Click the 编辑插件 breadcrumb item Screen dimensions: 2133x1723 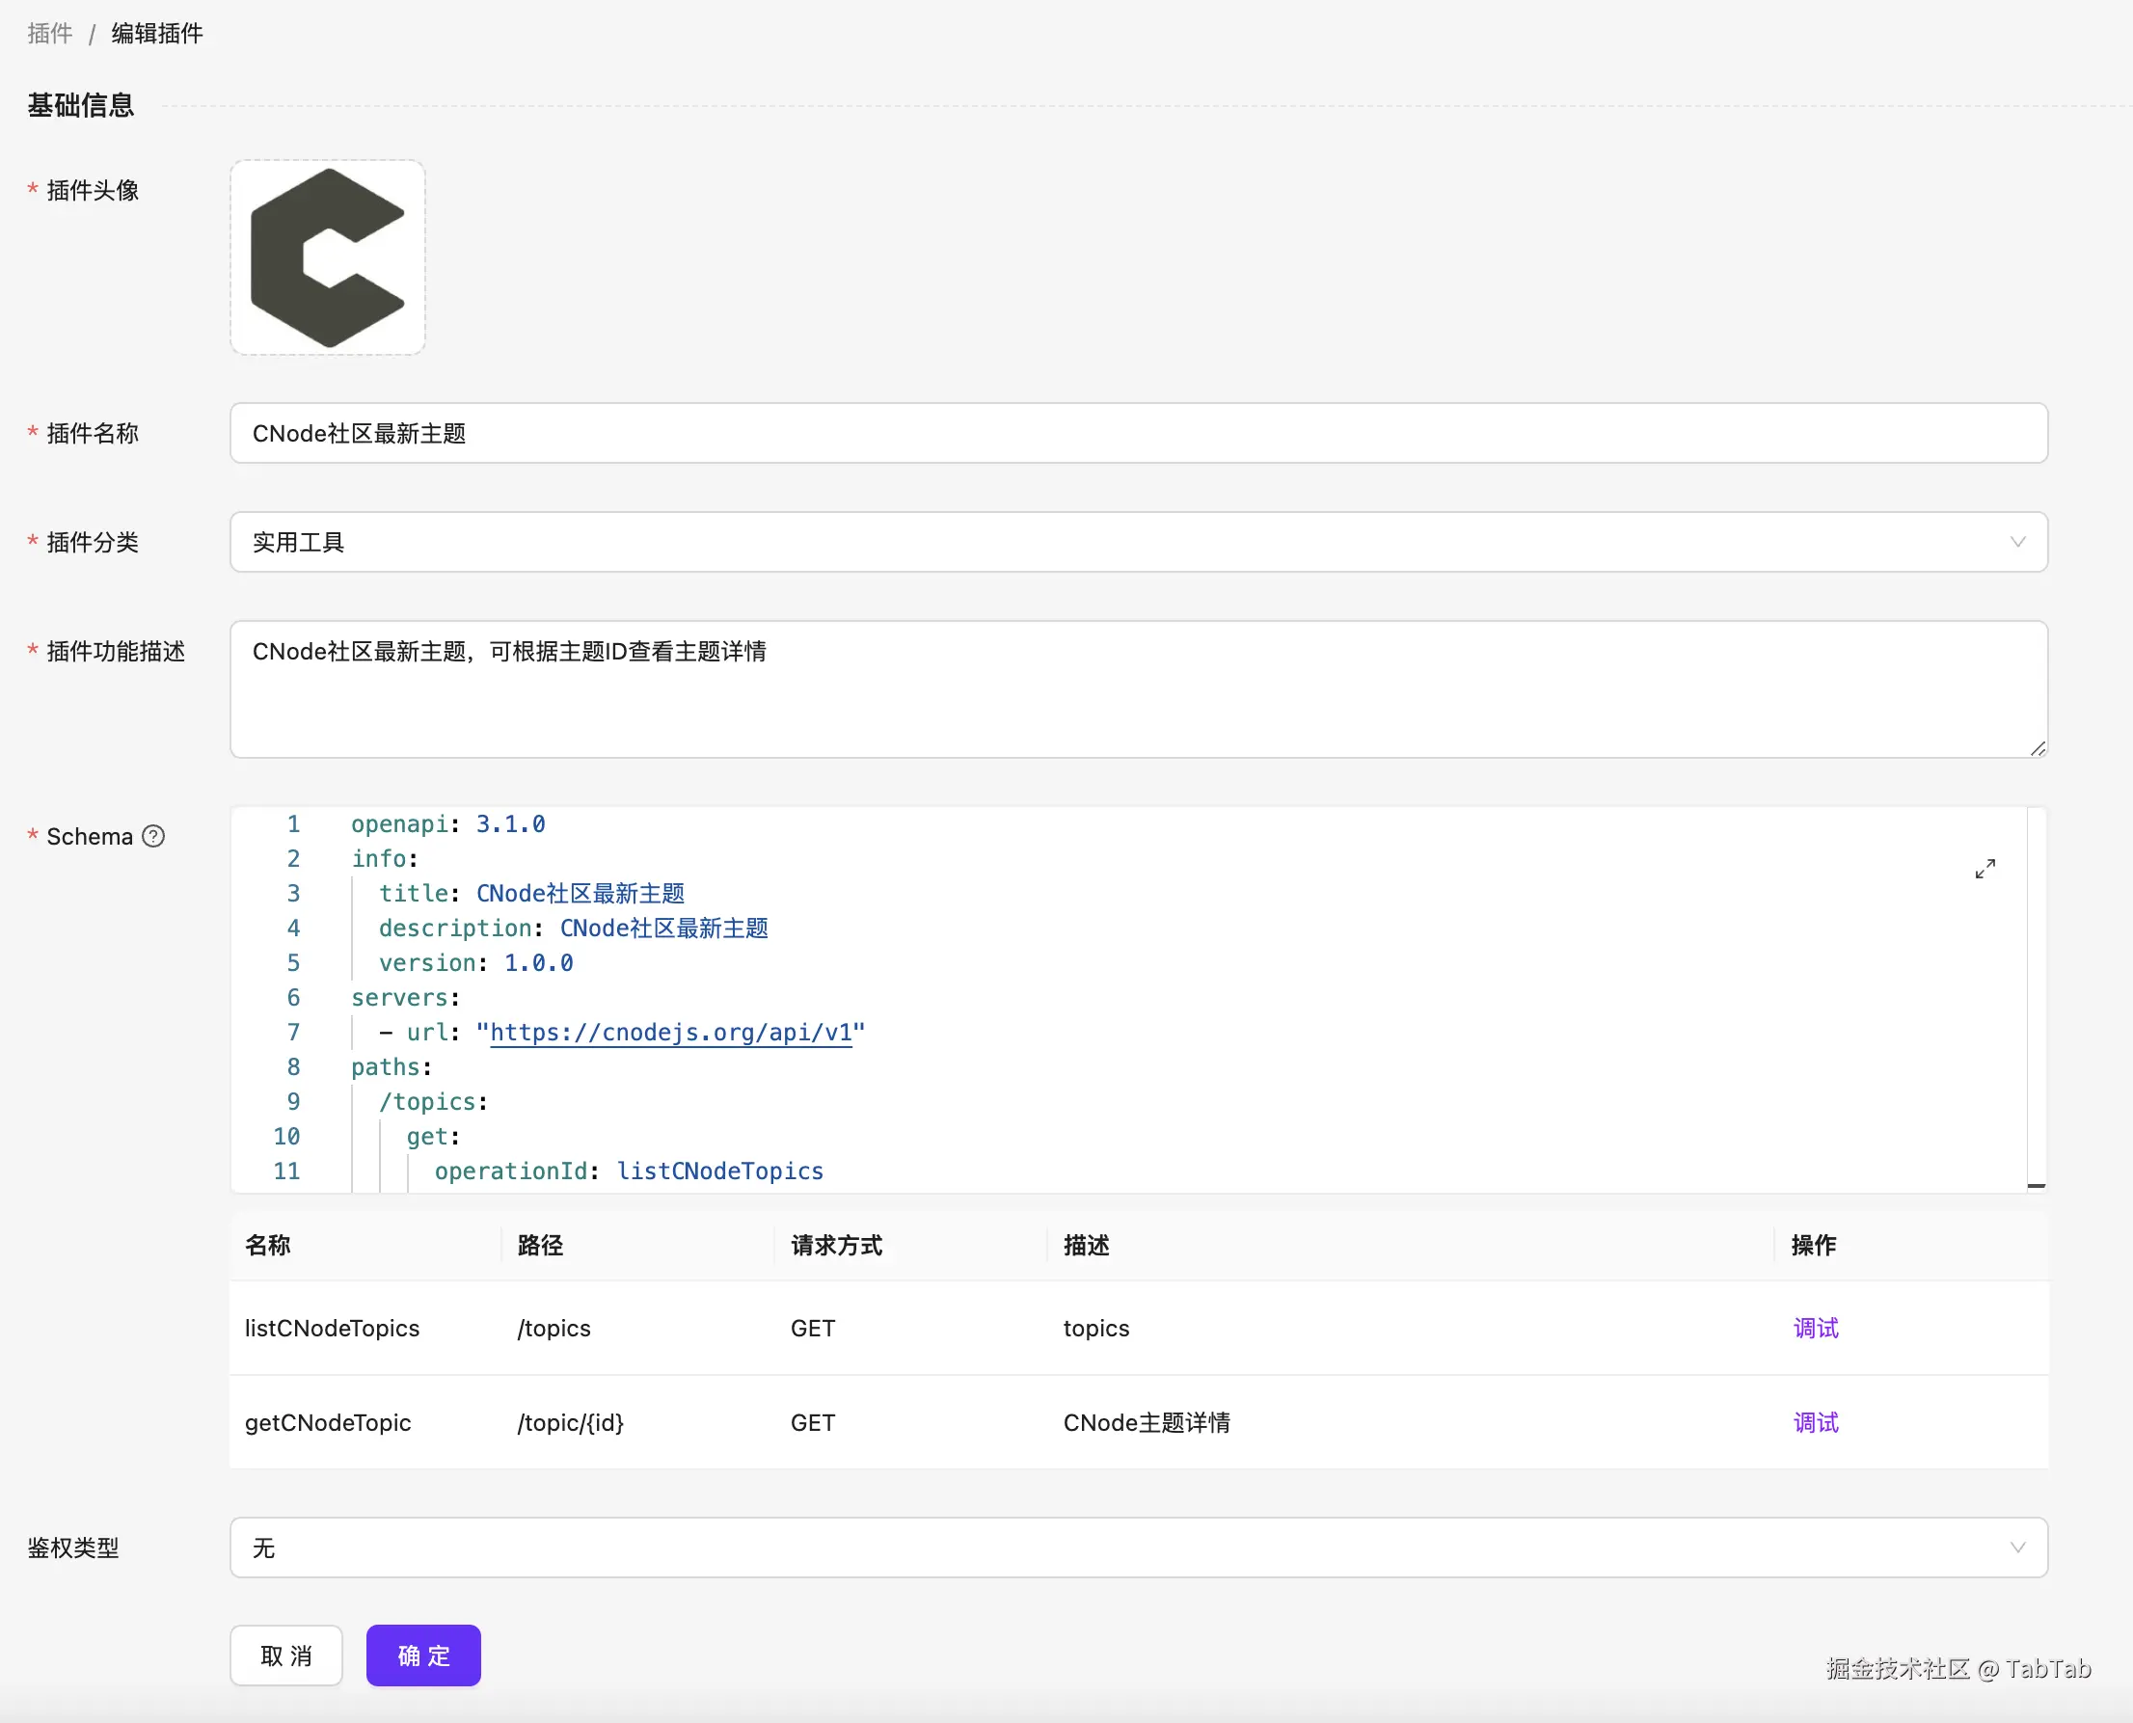coord(157,34)
